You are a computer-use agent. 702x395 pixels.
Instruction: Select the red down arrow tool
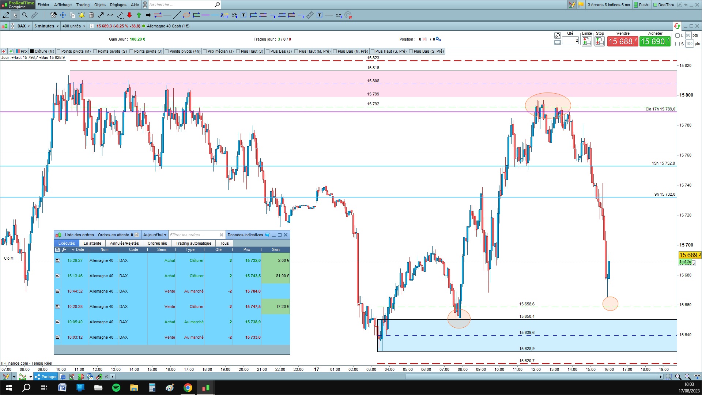click(129, 15)
